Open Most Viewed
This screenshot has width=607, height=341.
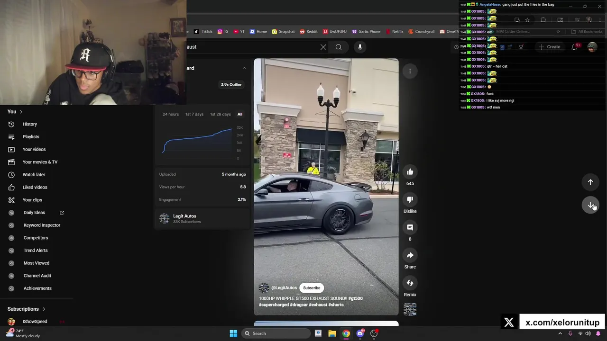click(x=36, y=263)
